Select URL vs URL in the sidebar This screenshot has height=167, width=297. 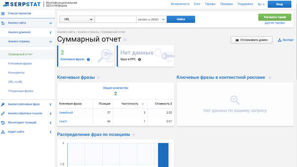tap(15, 82)
